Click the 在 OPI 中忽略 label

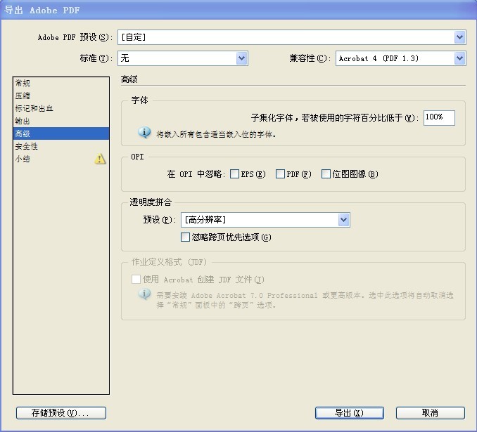pyautogui.click(x=196, y=174)
